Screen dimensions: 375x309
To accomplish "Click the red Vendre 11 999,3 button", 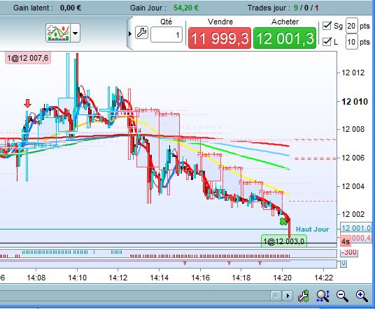I will click(x=220, y=38).
